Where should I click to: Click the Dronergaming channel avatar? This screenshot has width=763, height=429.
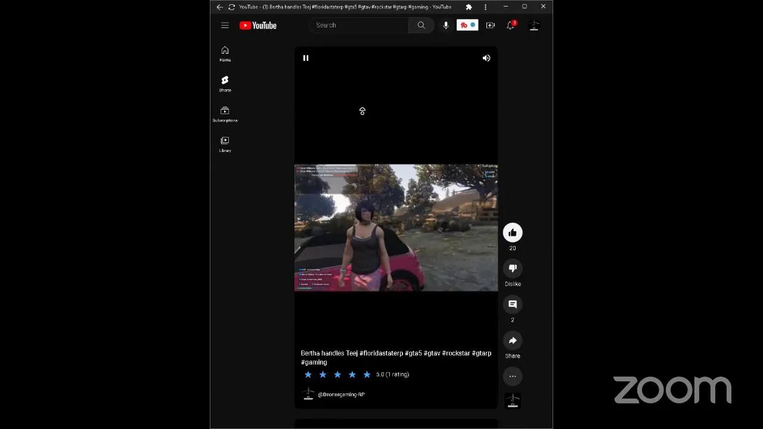(x=308, y=394)
